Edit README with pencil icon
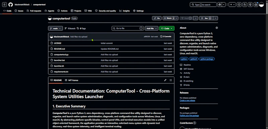Viewport: 268px width, 129px height. 165,80
